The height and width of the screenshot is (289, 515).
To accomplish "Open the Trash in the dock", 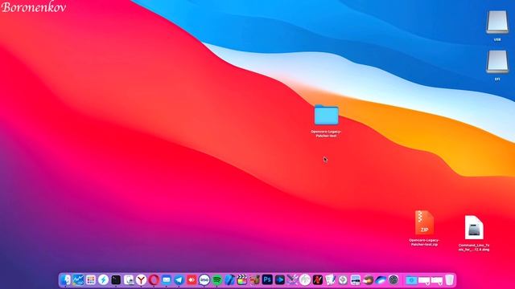I will pos(449,280).
